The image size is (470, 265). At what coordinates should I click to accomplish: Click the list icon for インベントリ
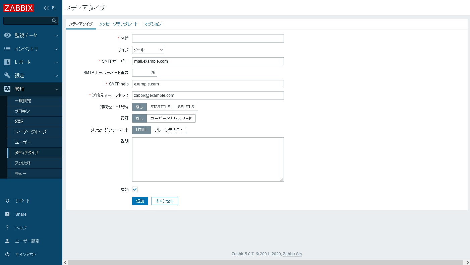click(7, 49)
